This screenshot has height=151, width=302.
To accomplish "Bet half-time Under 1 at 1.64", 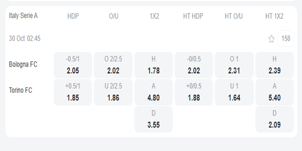I will pyautogui.click(x=234, y=92).
